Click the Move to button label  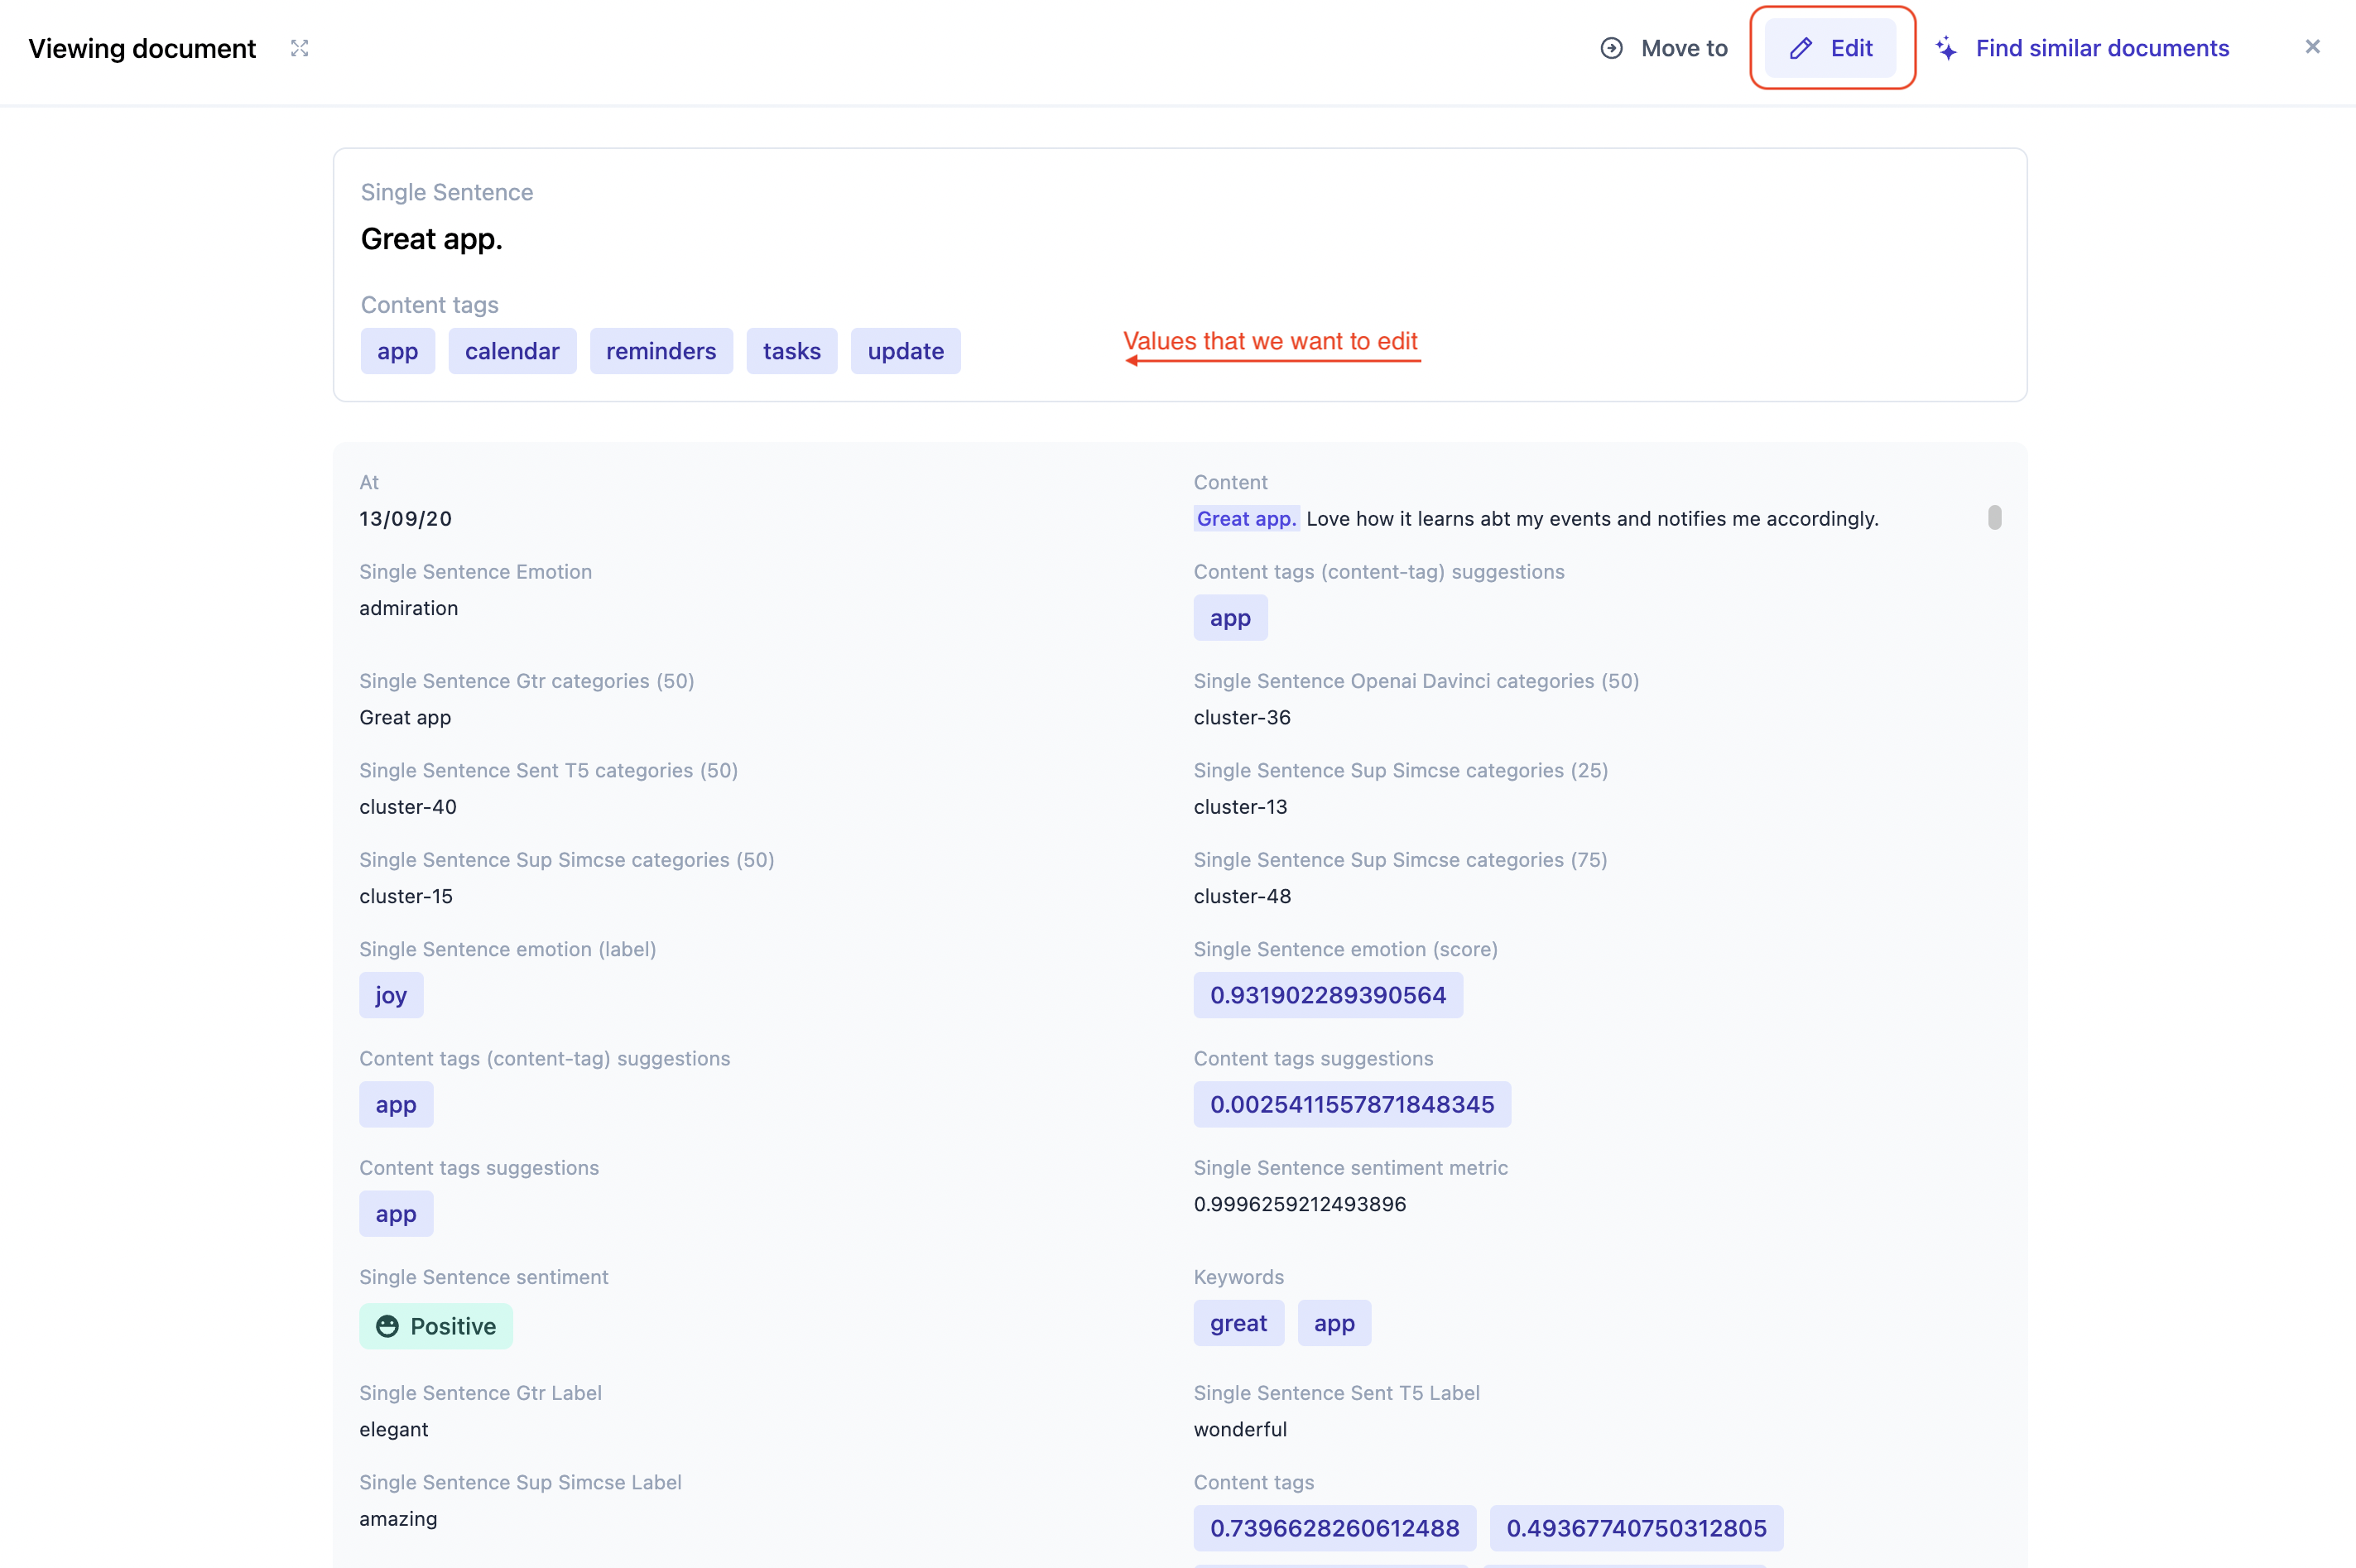tap(1684, 48)
